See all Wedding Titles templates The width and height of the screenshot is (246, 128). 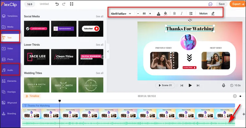pyautogui.click(x=99, y=73)
